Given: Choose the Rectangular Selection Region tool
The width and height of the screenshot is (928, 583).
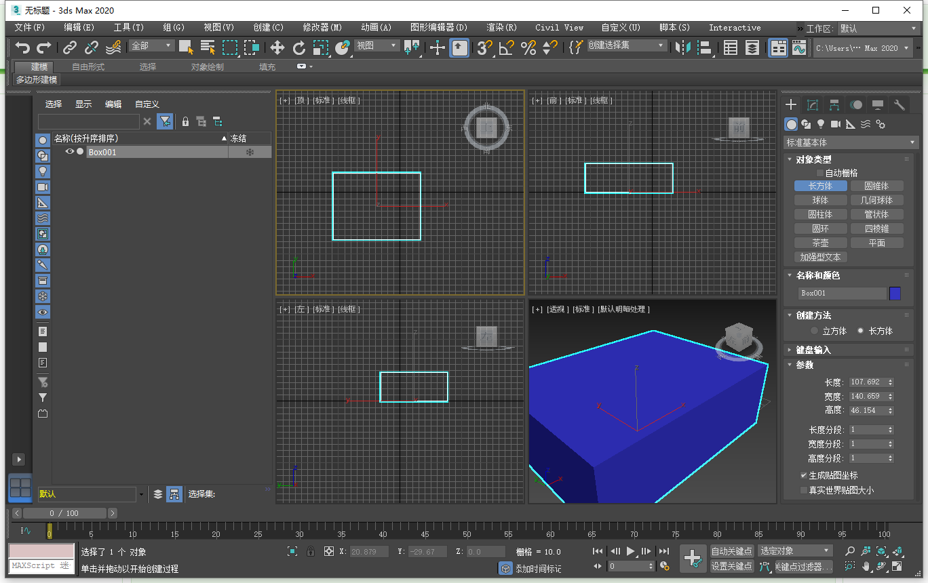Looking at the screenshot, I should 230,47.
